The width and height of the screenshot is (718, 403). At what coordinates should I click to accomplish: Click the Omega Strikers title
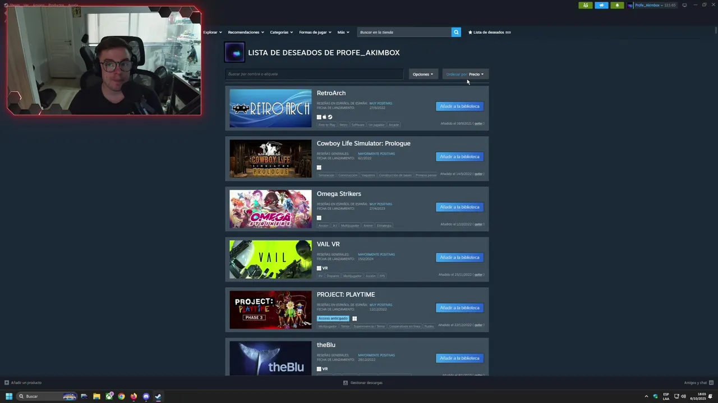click(x=339, y=194)
